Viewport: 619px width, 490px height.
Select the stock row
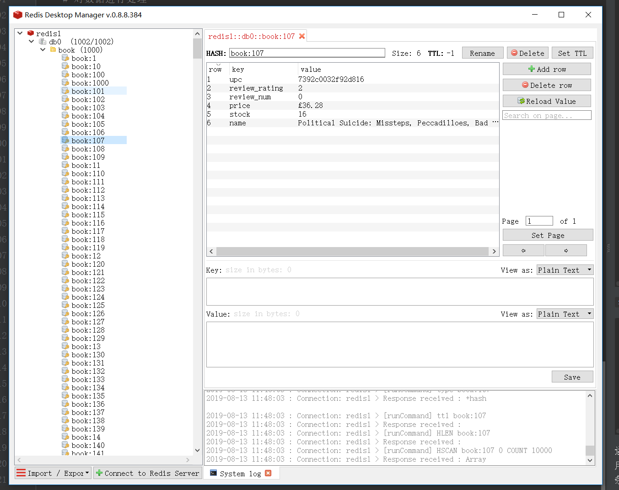tap(353, 114)
